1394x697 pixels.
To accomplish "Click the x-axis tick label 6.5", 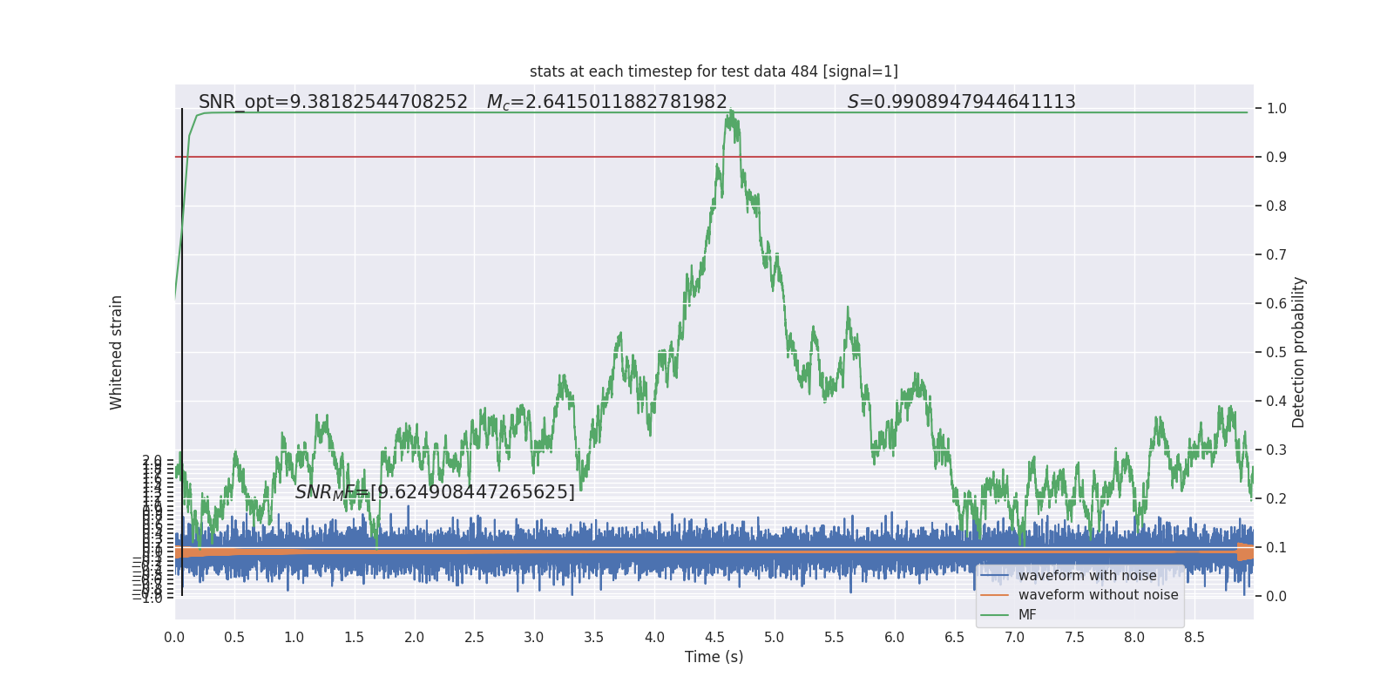I will pyautogui.click(x=955, y=638).
